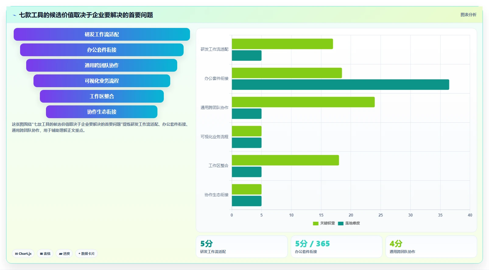Click the 协作生态衔接 y-axis label

click(x=216, y=195)
